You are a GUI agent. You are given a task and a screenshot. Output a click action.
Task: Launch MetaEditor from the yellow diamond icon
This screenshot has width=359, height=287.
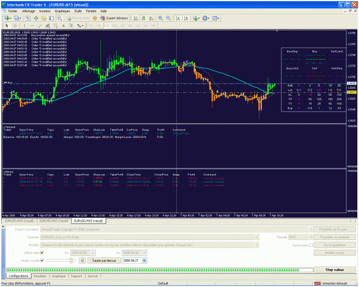(x=95, y=18)
